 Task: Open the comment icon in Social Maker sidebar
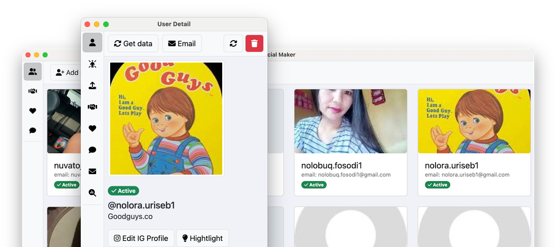(x=33, y=130)
